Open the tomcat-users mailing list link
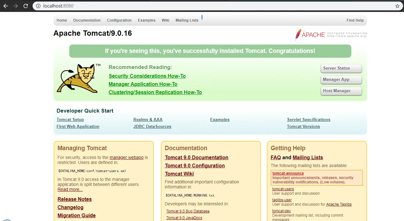Screen dimensions: 404x221 point(283,189)
